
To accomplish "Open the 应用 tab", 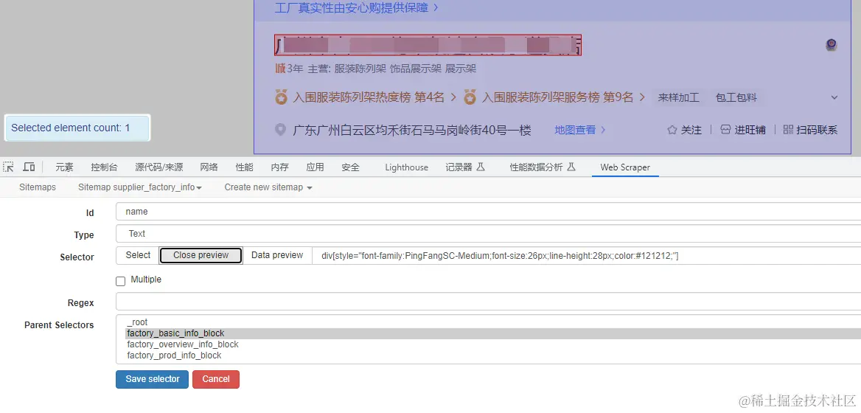I will point(316,167).
